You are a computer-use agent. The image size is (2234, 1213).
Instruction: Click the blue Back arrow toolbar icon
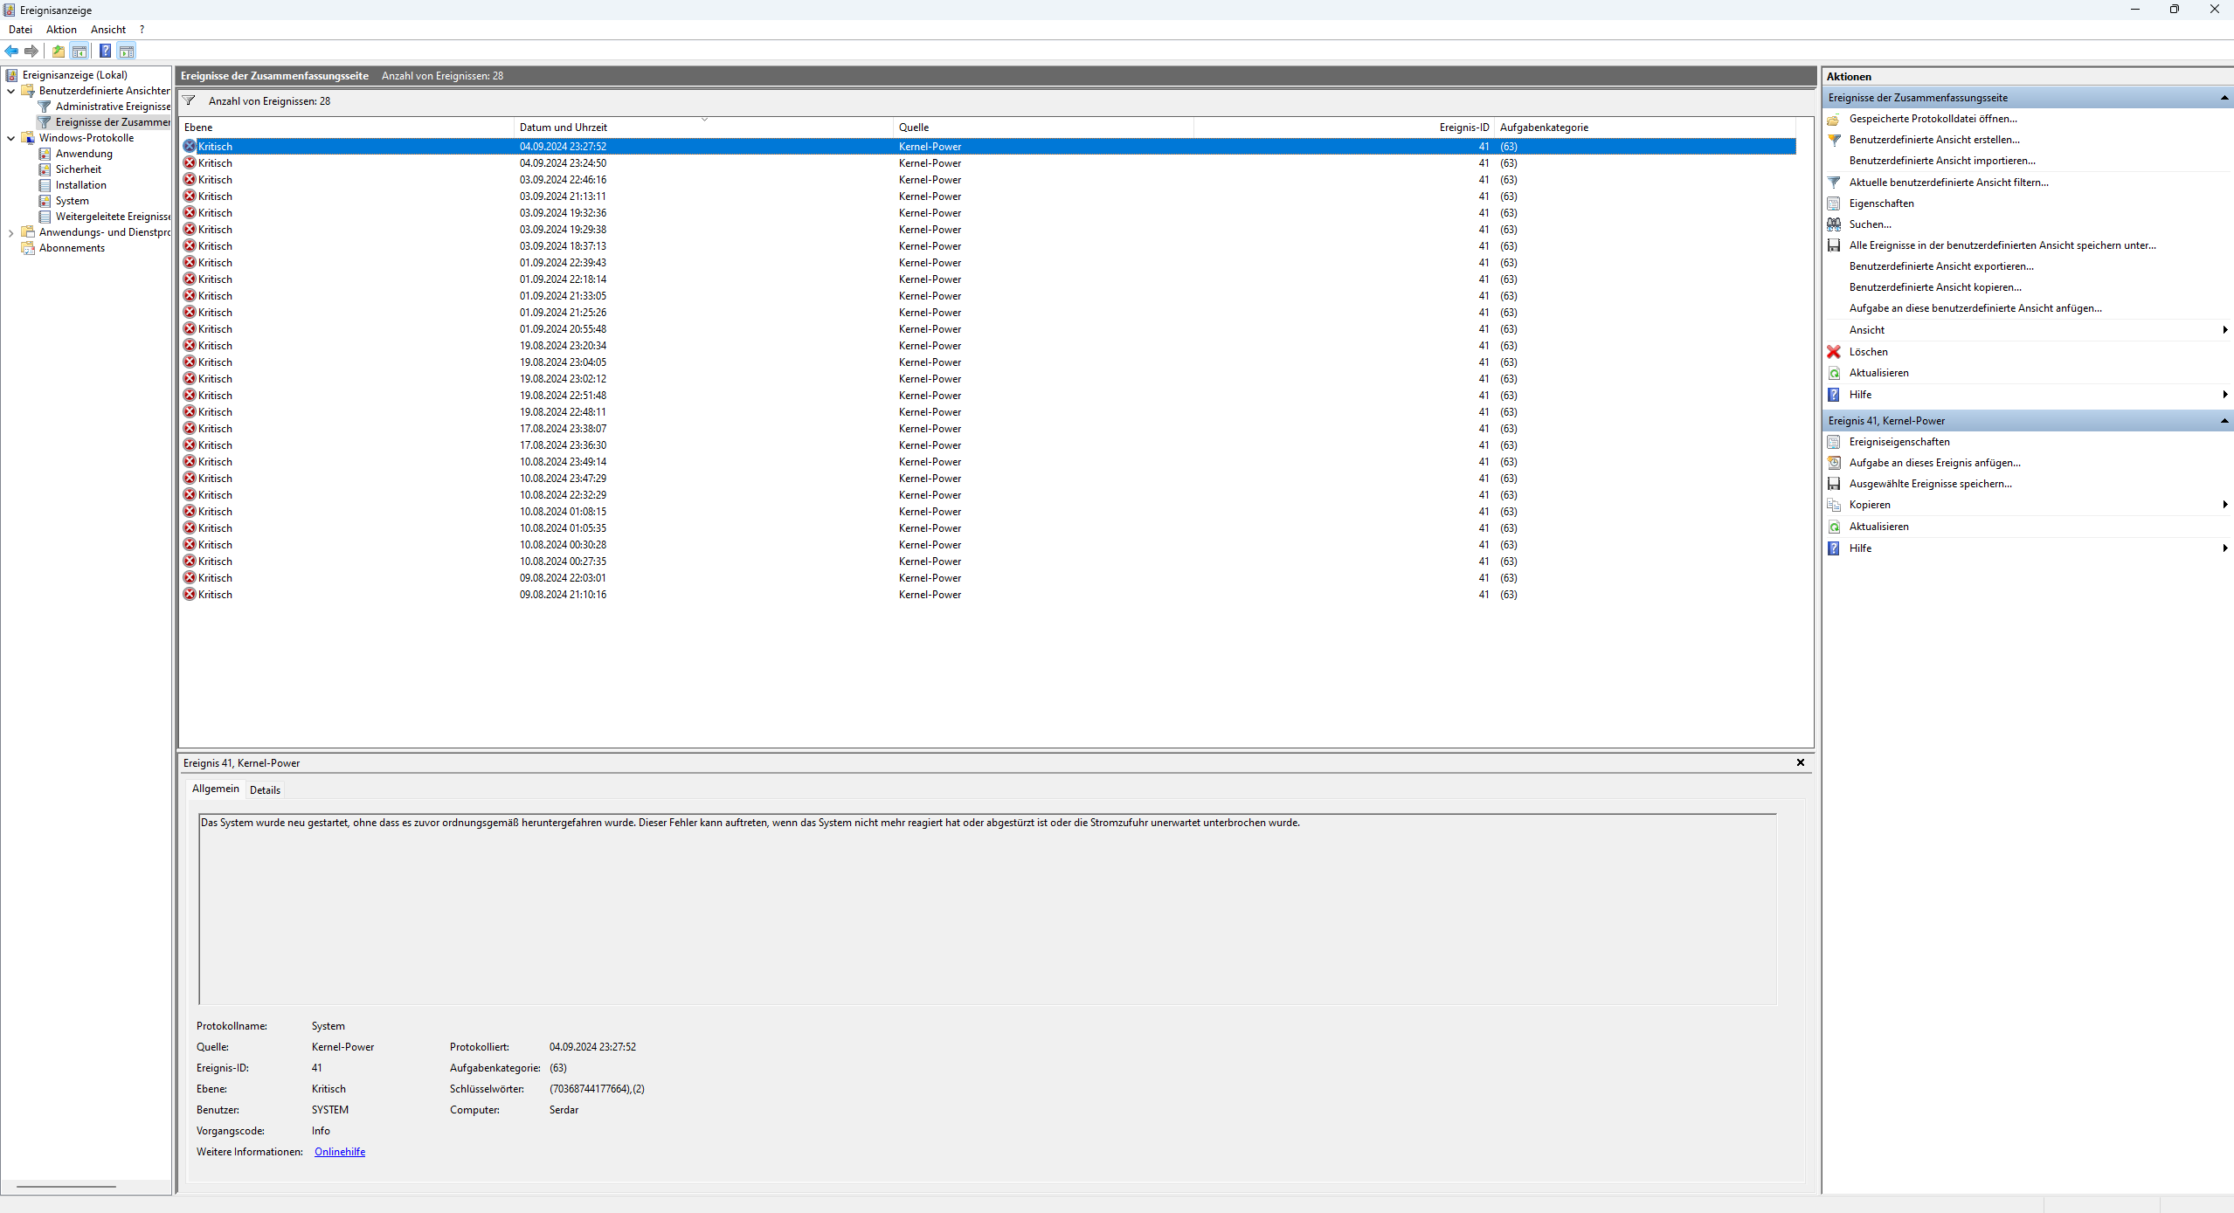pos(11,51)
